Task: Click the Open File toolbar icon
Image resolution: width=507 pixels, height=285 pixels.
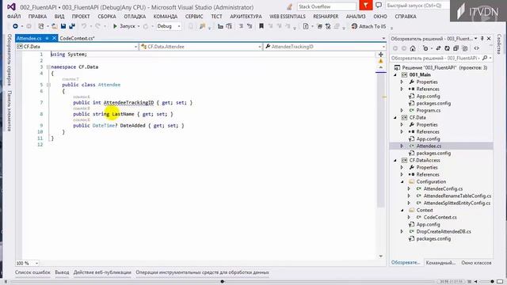Action: tap(55, 26)
